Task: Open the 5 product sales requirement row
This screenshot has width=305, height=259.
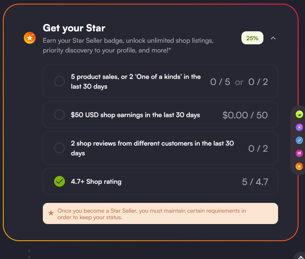Action: pyautogui.click(x=160, y=81)
